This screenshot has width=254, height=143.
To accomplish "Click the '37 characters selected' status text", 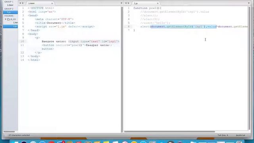I will (19, 135).
